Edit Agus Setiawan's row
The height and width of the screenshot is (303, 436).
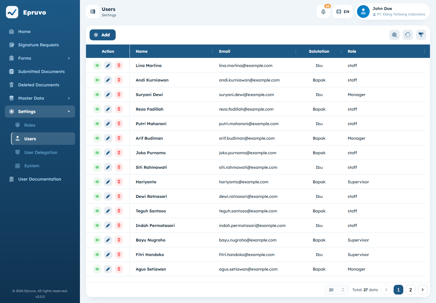(x=108, y=269)
